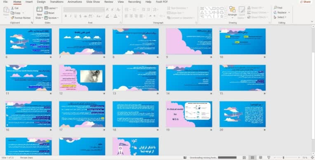Switch to Reading View in status bar
315x160 pixels.
pos(261,158)
